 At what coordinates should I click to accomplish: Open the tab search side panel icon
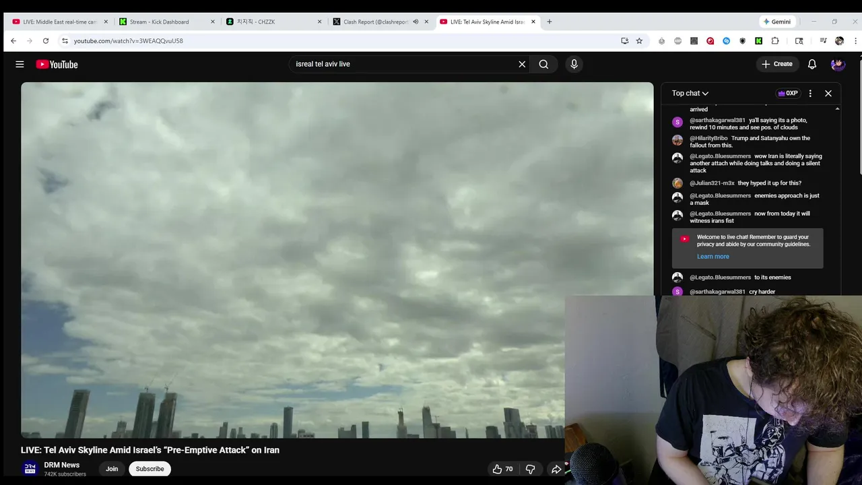click(x=799, y=40)
